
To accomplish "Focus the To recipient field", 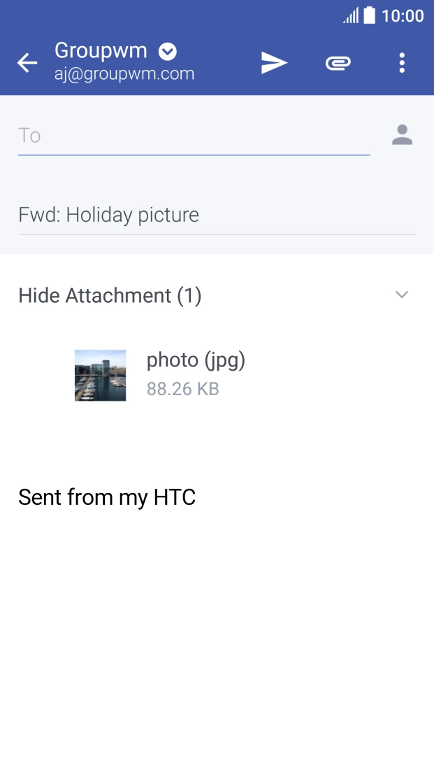I will [194, 135].
